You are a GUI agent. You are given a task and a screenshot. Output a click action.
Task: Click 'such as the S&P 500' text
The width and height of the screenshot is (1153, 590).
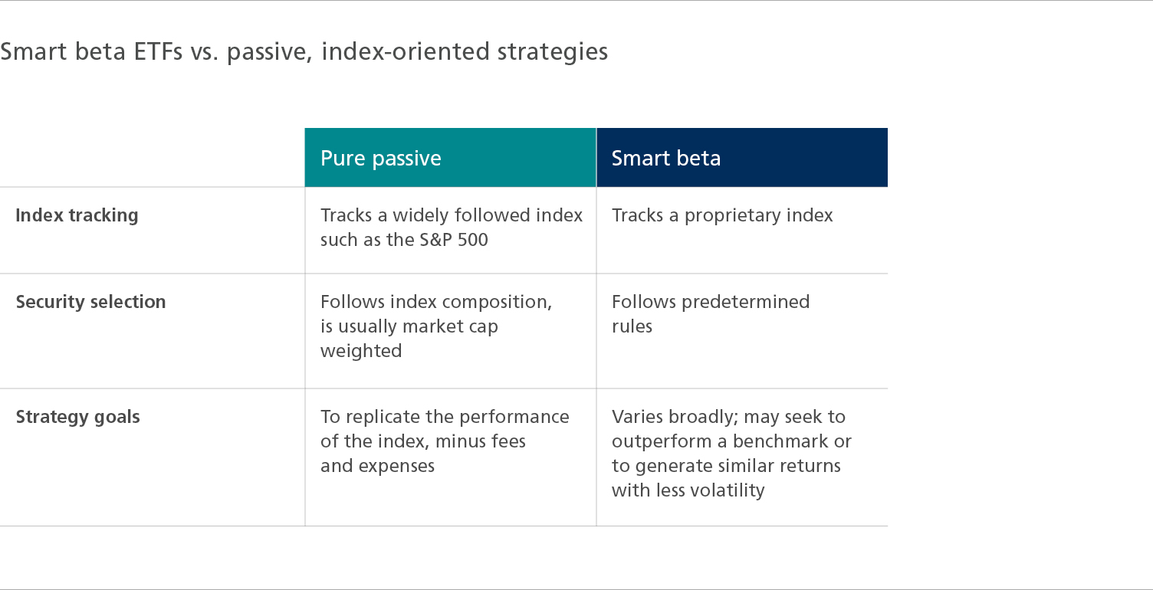tap(404, 240)
